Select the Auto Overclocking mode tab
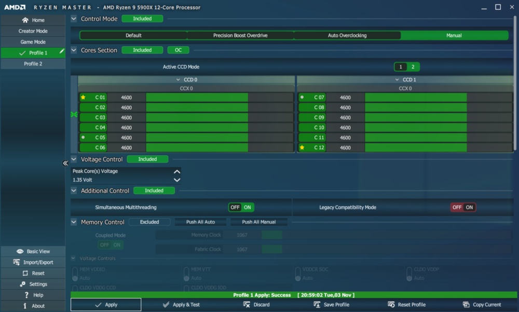The width and height of the screenshot is (519, 312). [x=347, y=35]
